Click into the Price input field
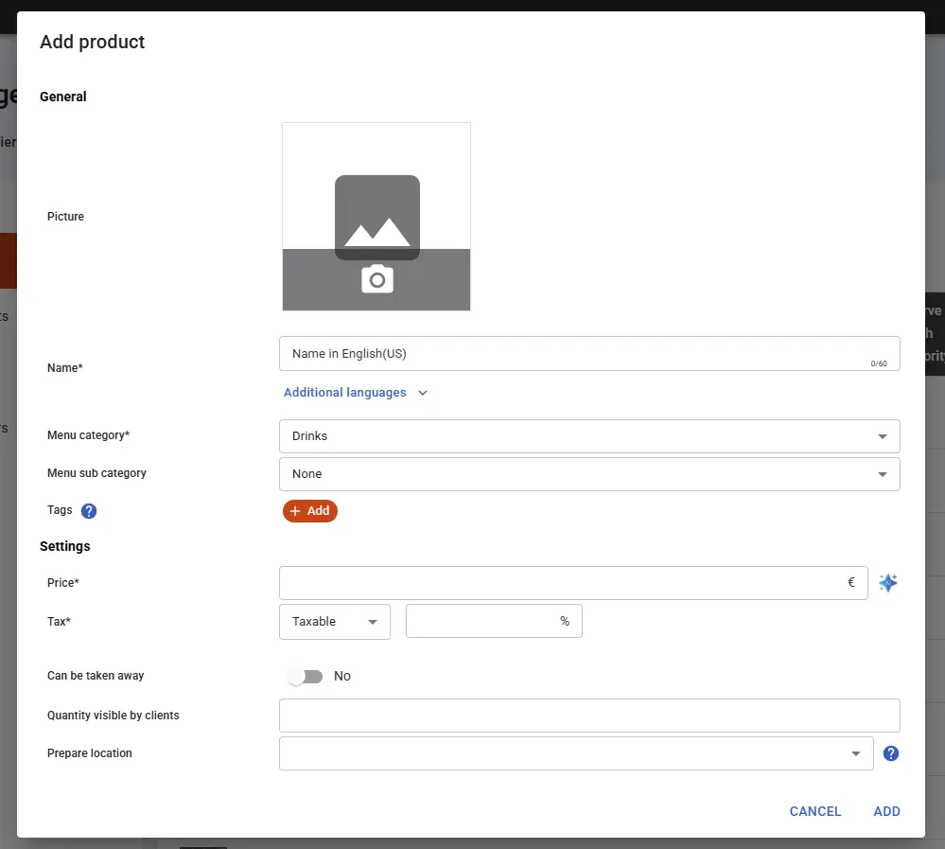The width and height of the screenshot is (945, 849). click(x=563, y=583)
